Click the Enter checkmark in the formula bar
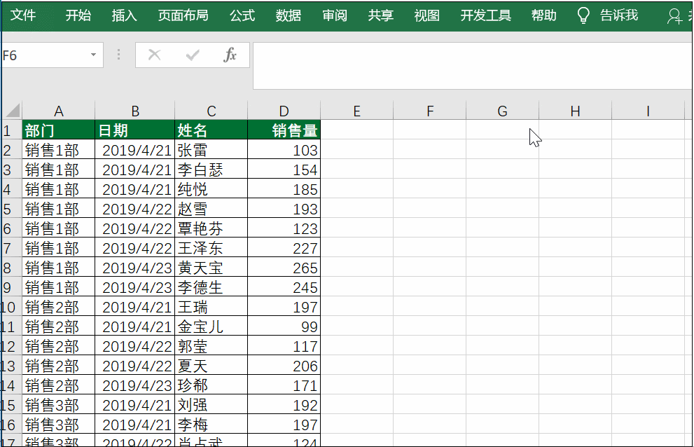The width and height of the screenshot is (694, 447). 193,55
